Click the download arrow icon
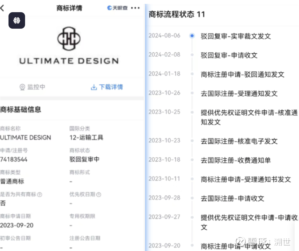This screenshot has width=299, height=251. tap(94, 87)
